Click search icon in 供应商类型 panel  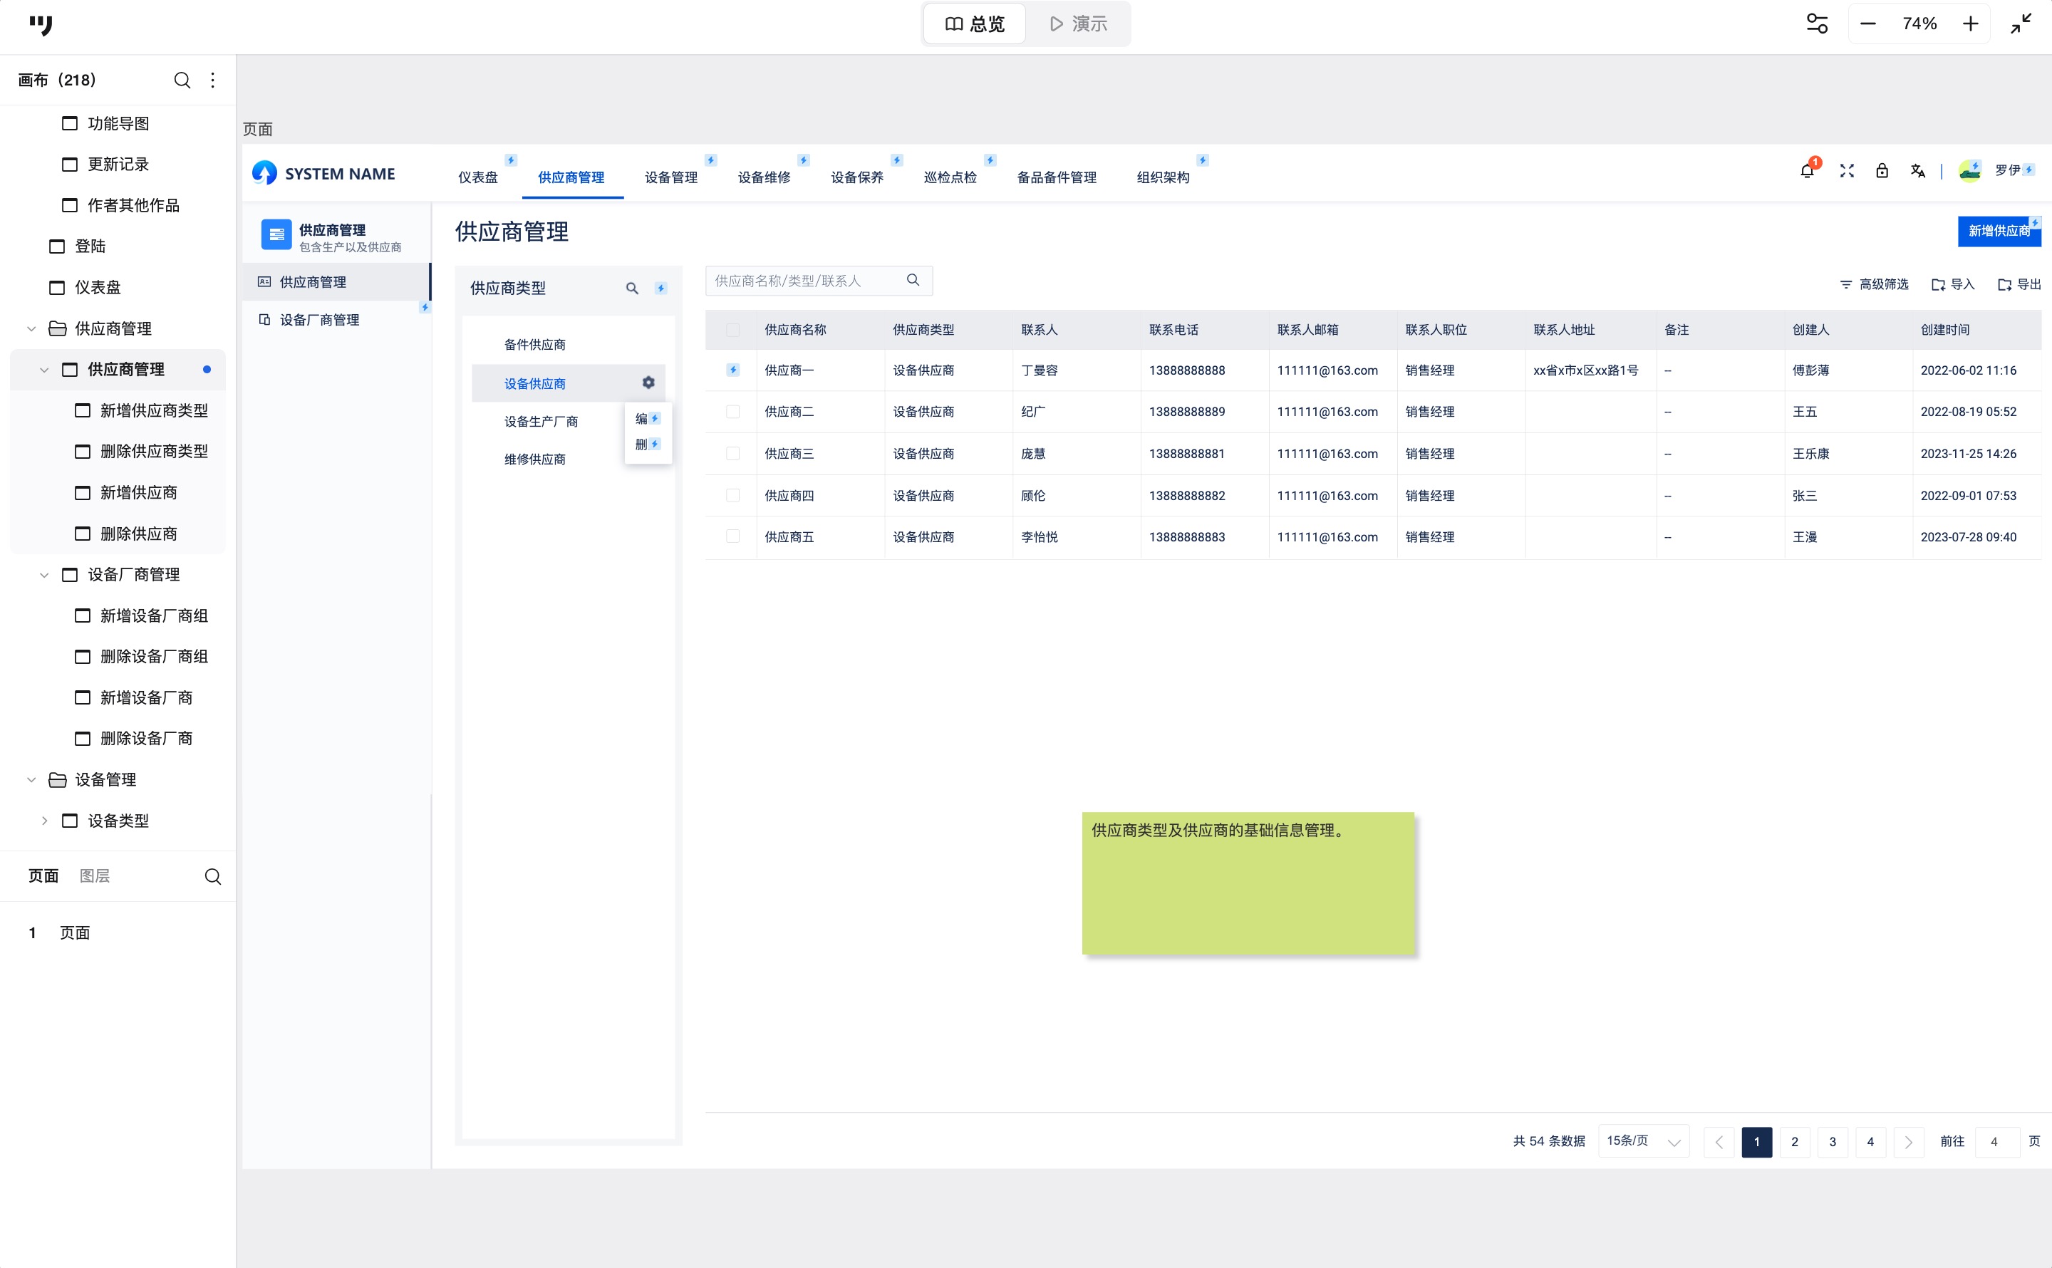tap(632, 289)
